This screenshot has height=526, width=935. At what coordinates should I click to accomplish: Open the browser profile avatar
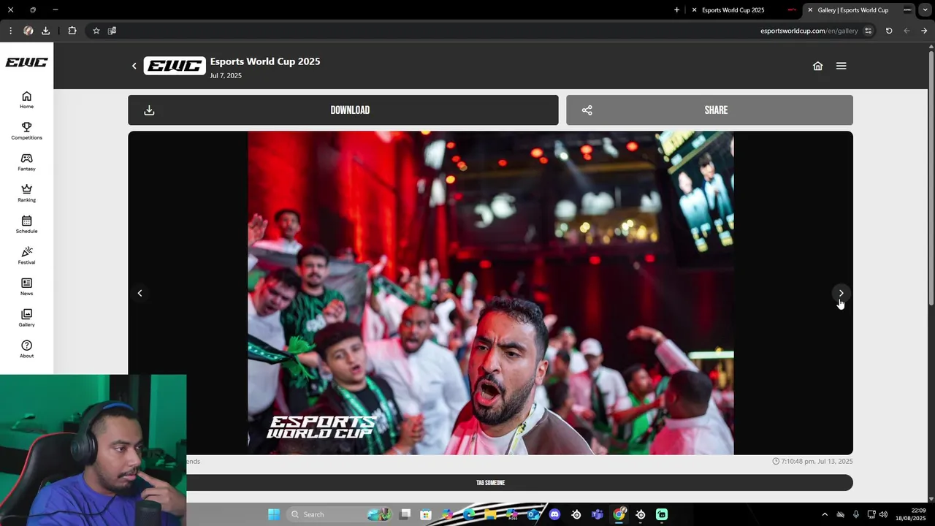(28, 31)
